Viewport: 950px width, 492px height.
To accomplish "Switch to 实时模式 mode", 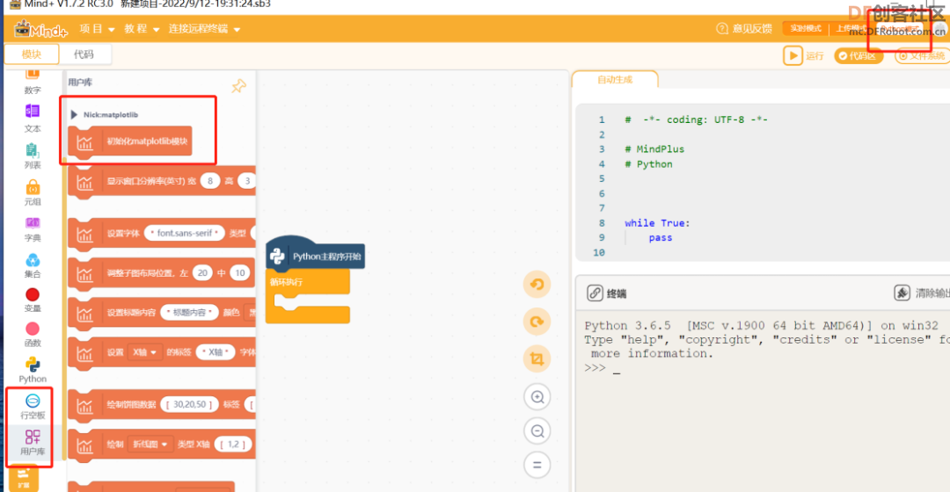I will [805, 28].
